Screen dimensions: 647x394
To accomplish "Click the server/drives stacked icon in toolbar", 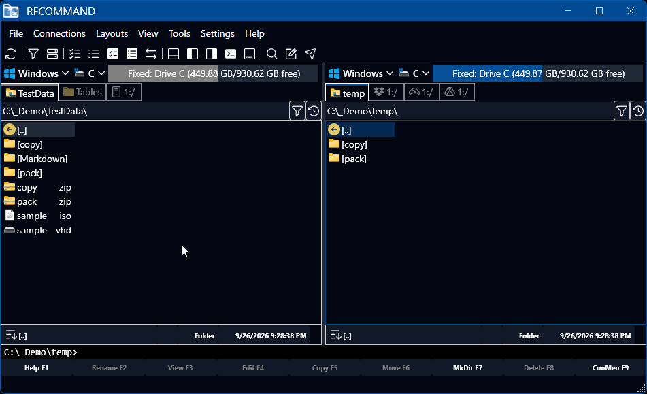I will click(52, 54).
